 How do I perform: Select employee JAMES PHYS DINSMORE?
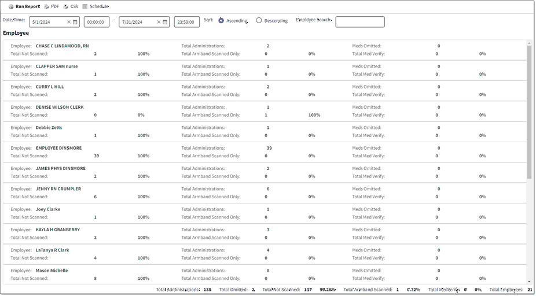61,169
